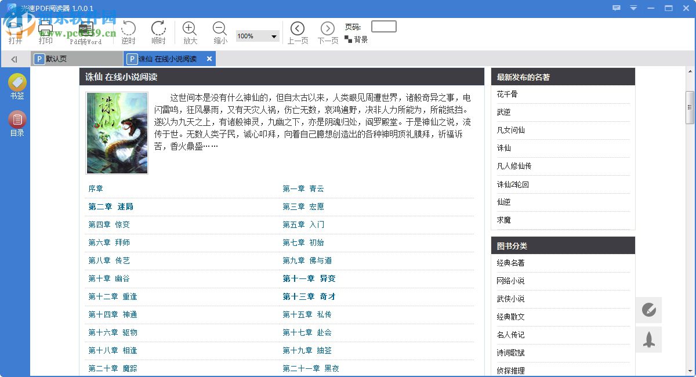Viewport: 696px width, 377px height.
Task: Open the zoom percentage dropdown
Action: point(273,36)
